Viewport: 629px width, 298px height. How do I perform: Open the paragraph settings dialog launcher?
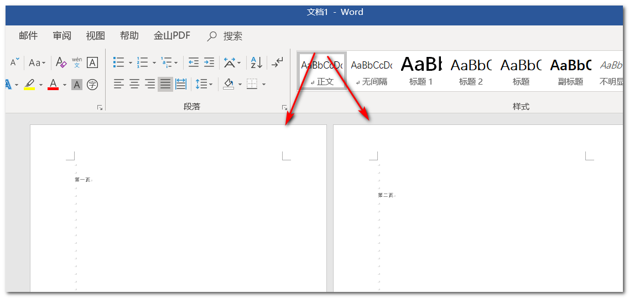tap(284, 107)
